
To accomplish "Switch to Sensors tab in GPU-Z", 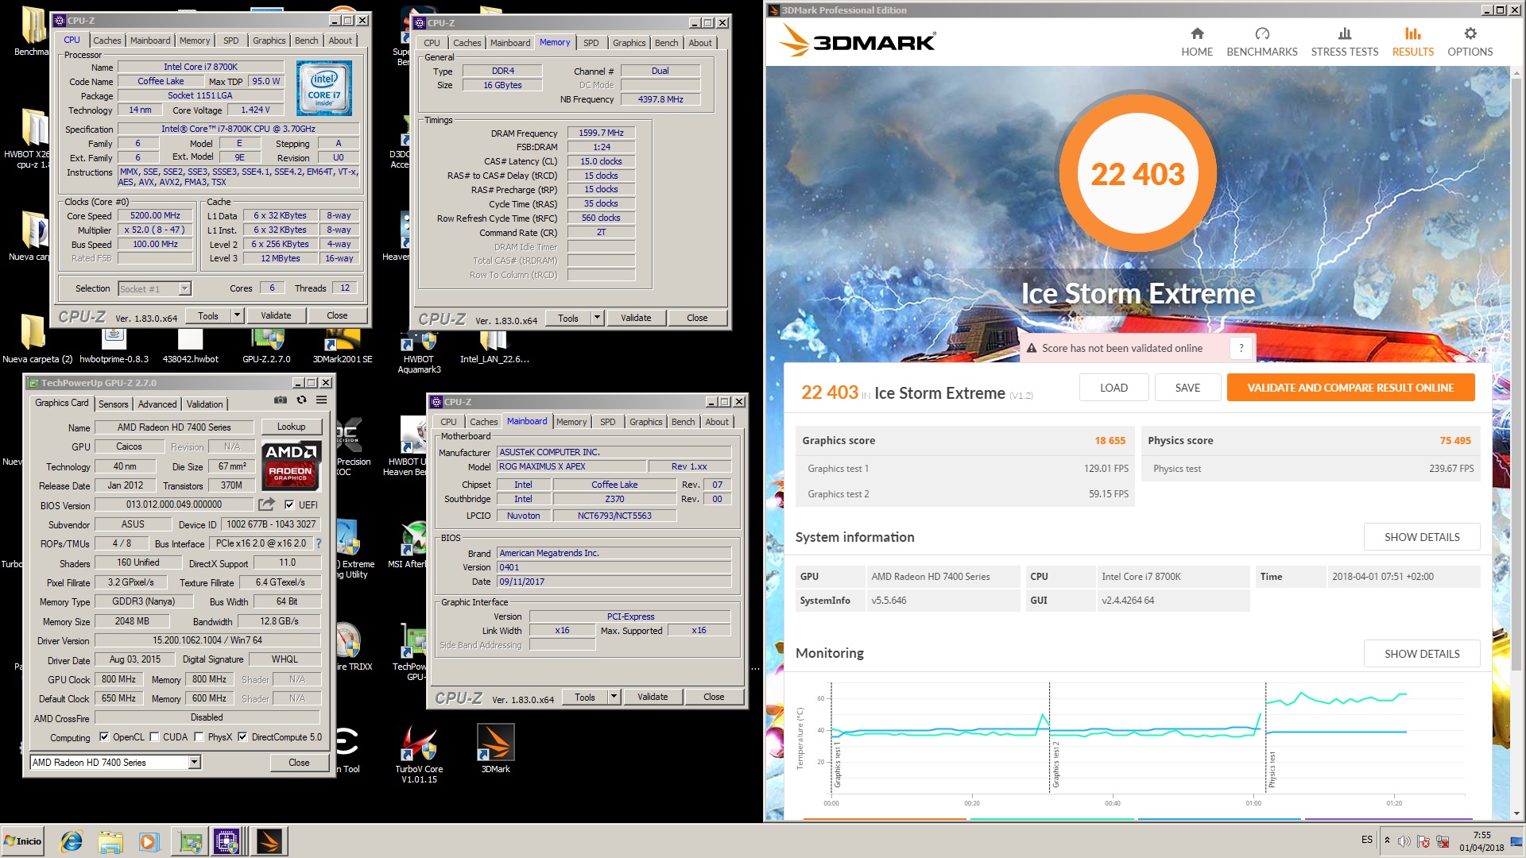I will pyautogui.click(x=113, y=404).
